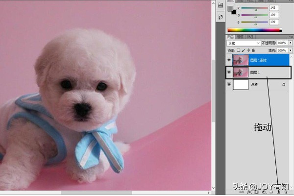
Task: Click the B value field showing 139
Action: tap(274, 22)
